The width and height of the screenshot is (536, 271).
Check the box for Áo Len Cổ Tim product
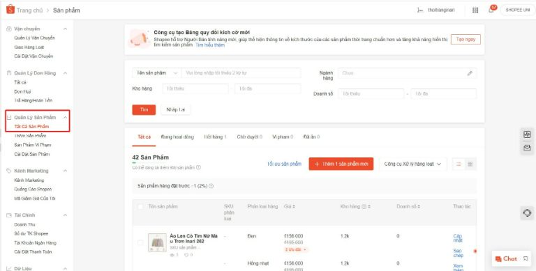tap(140, 242)
